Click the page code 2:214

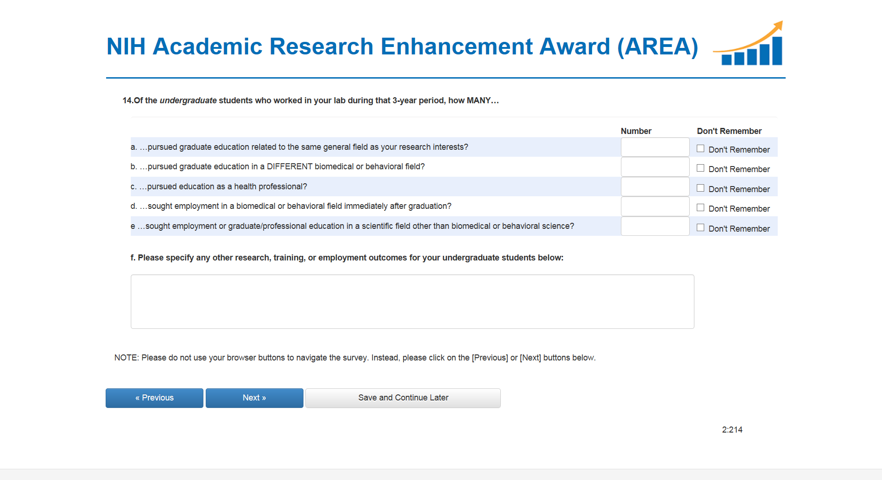(732, 430)
